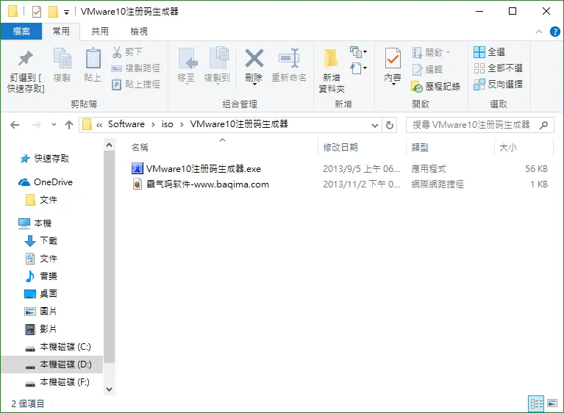Click 反向選擇 invert selection
The image size is (564, 413).
[498, 85]
